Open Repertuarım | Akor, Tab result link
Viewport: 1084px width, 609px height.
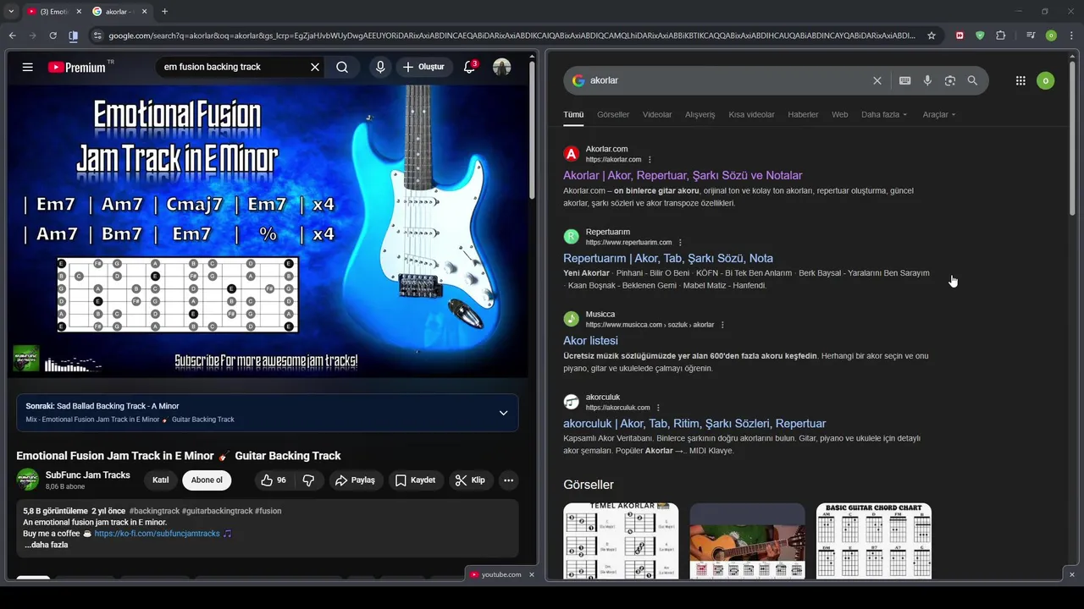click(x=668, y=258)
